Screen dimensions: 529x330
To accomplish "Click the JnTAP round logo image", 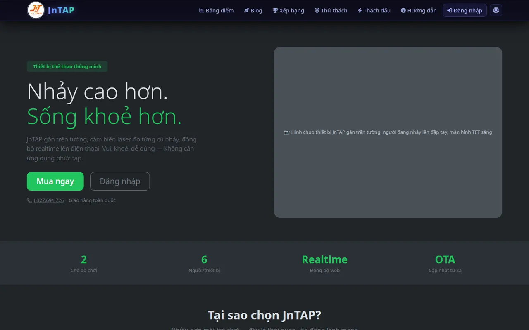I will coord(36,10).
